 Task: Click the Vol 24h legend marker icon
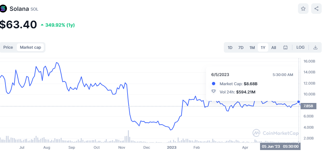coord(214,91)
